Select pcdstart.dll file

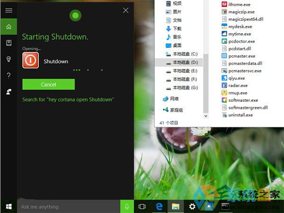click(x=236, y=49)
